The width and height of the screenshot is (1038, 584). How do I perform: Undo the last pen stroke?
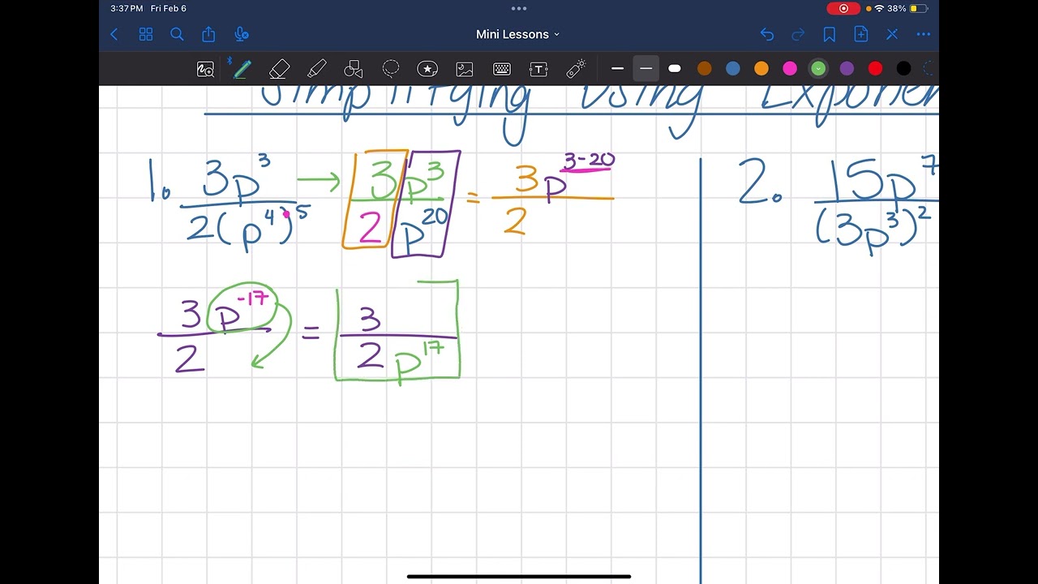pyautogui.click(x=767, y=34)
